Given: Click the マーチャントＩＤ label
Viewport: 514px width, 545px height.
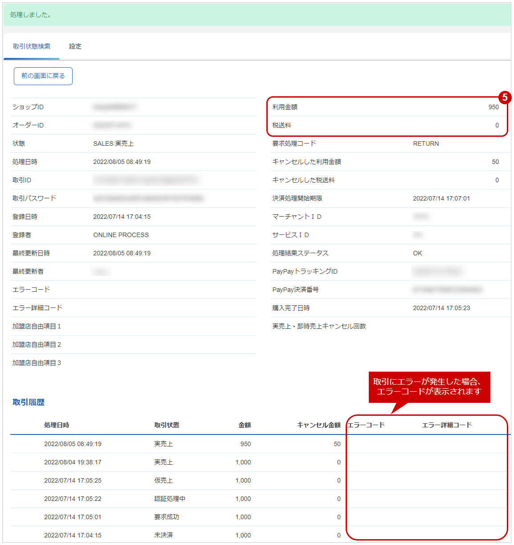Looking at the screenshot, I should pos(297,217).
